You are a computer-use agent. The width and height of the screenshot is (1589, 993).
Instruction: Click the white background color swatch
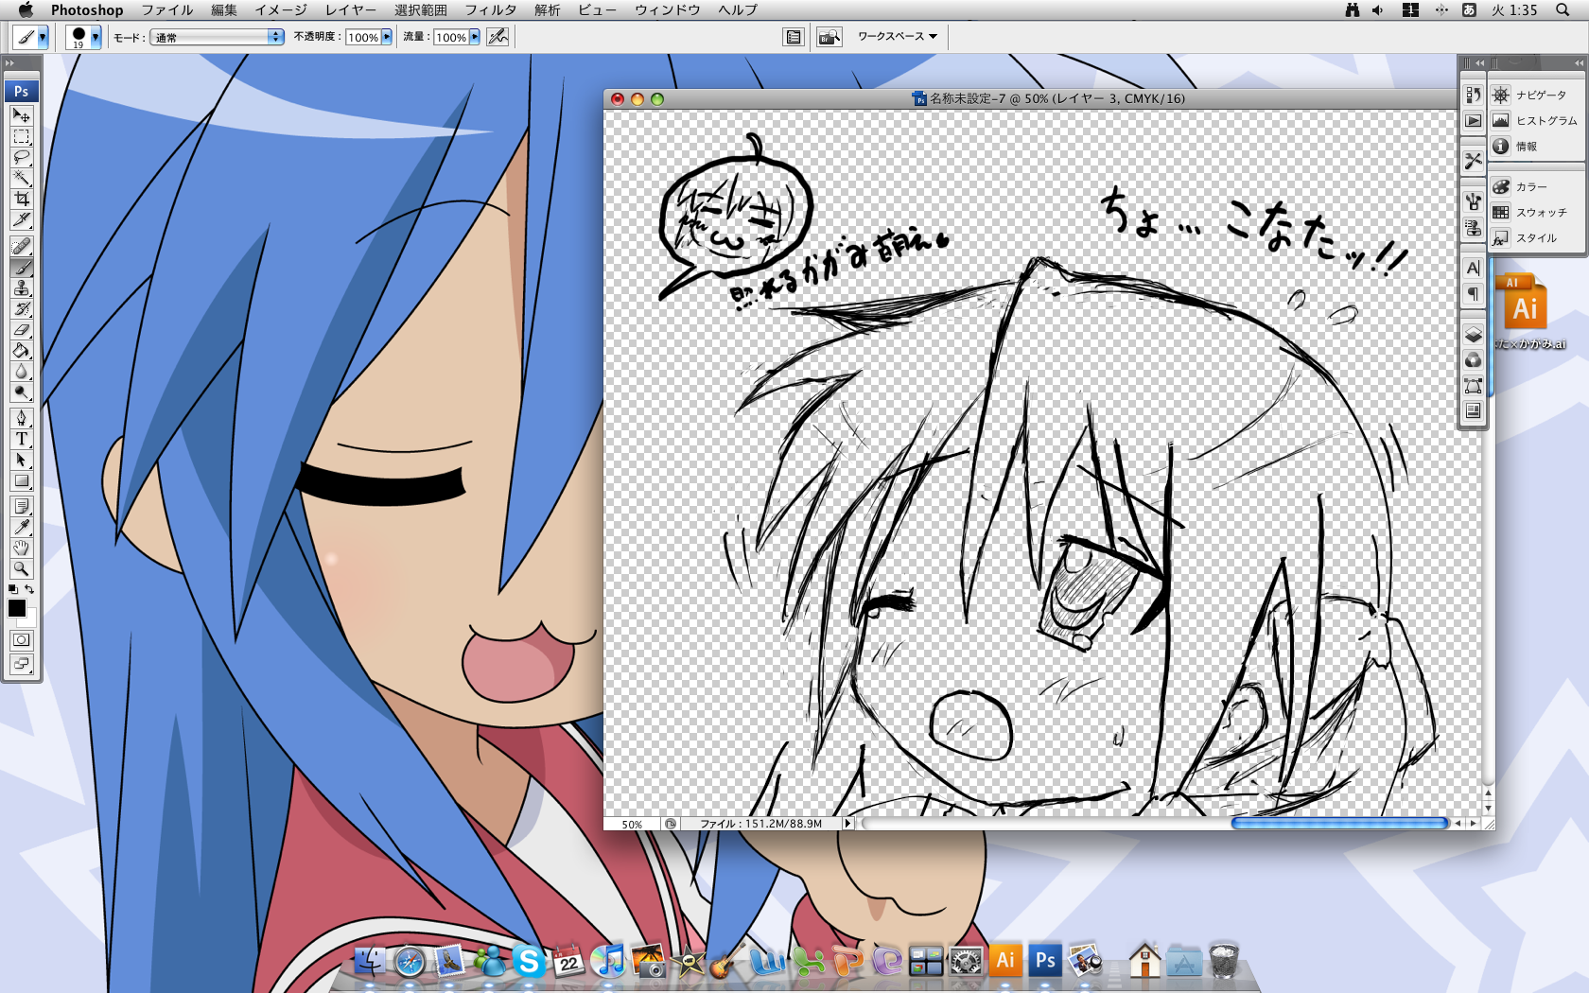tap(29, 620)
